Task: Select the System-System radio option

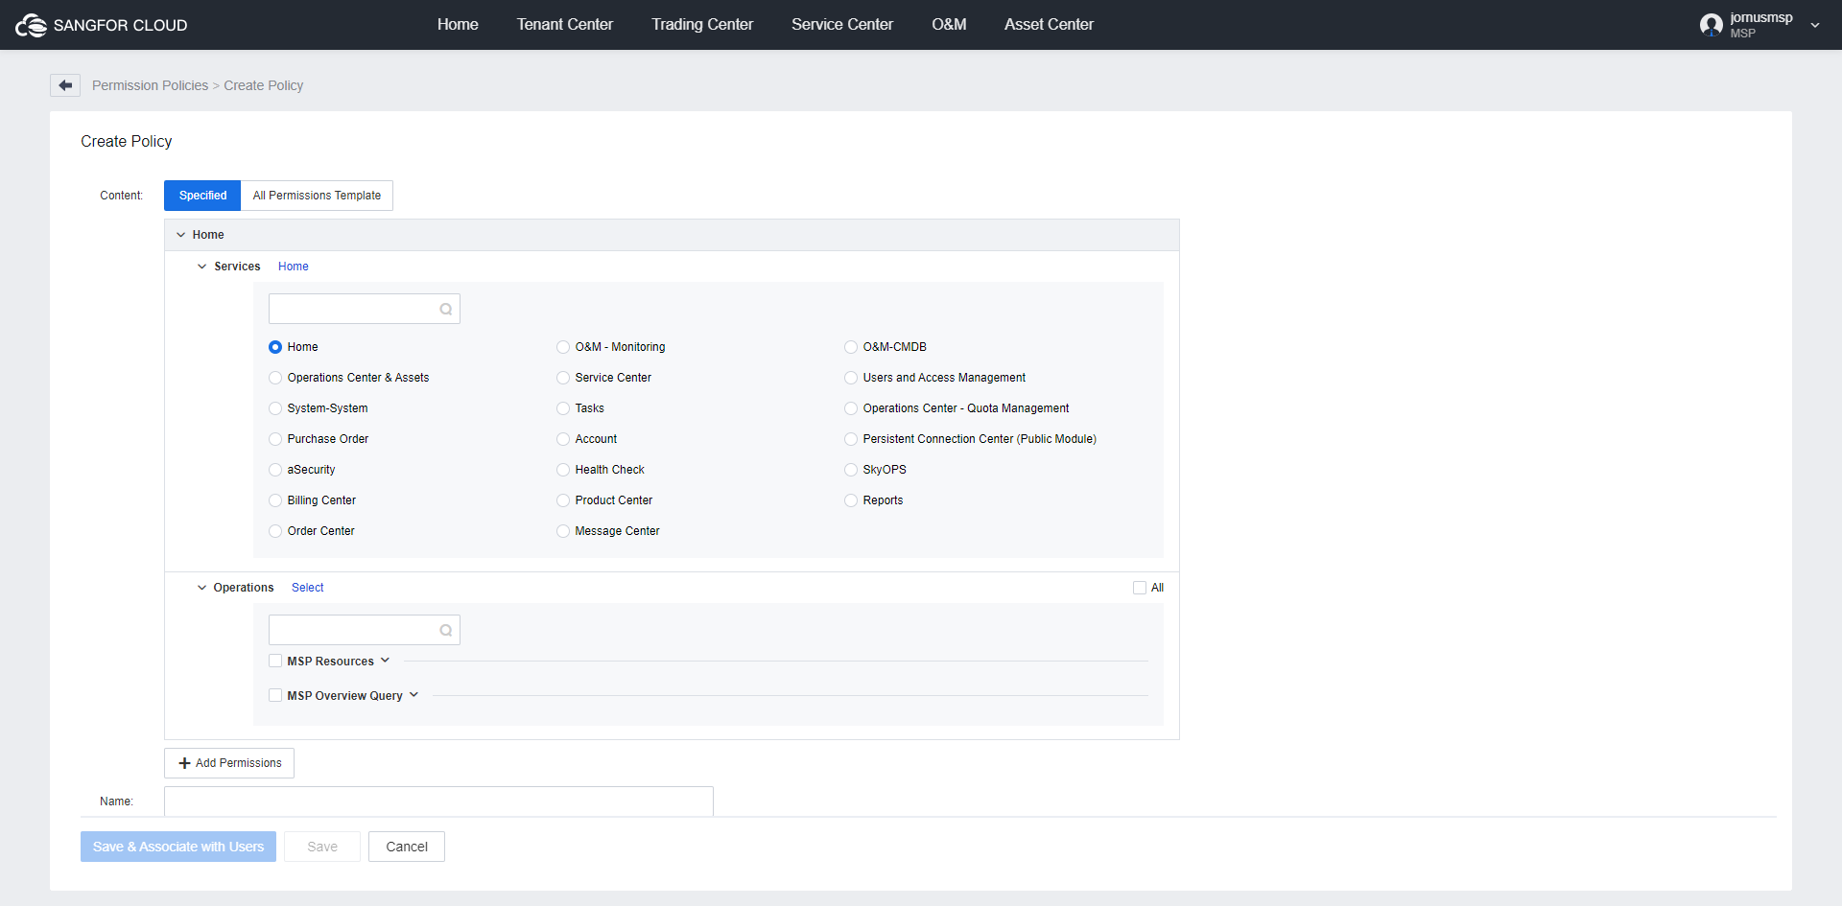Action: tap(275, 408)
